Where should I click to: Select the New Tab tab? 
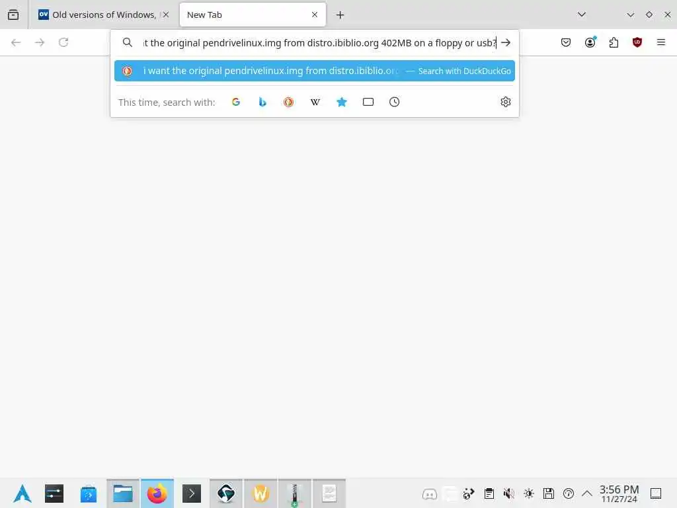(253, 15)
